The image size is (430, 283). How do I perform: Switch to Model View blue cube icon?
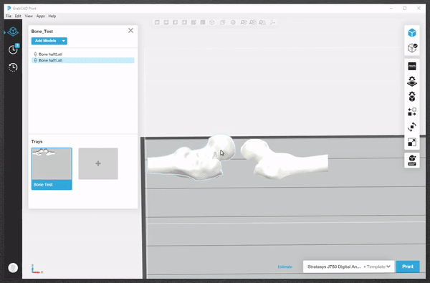[x=412, y=33]
